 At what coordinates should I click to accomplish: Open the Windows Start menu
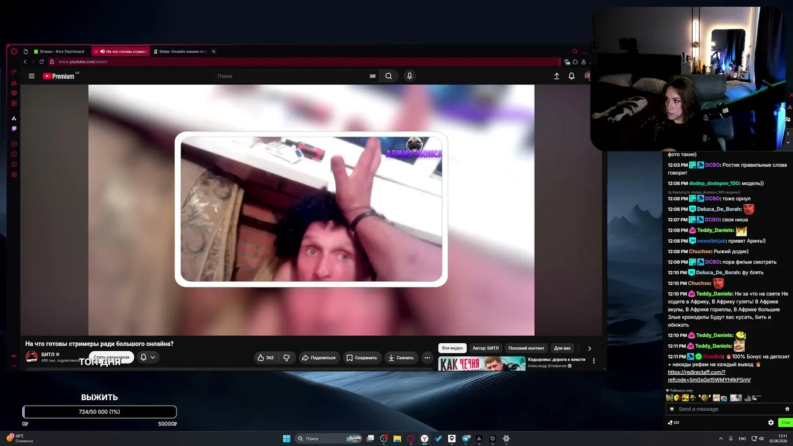(286, 439)
